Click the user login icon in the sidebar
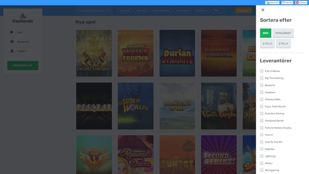Viewport: 309px width, 174px height. click(12, 51)
